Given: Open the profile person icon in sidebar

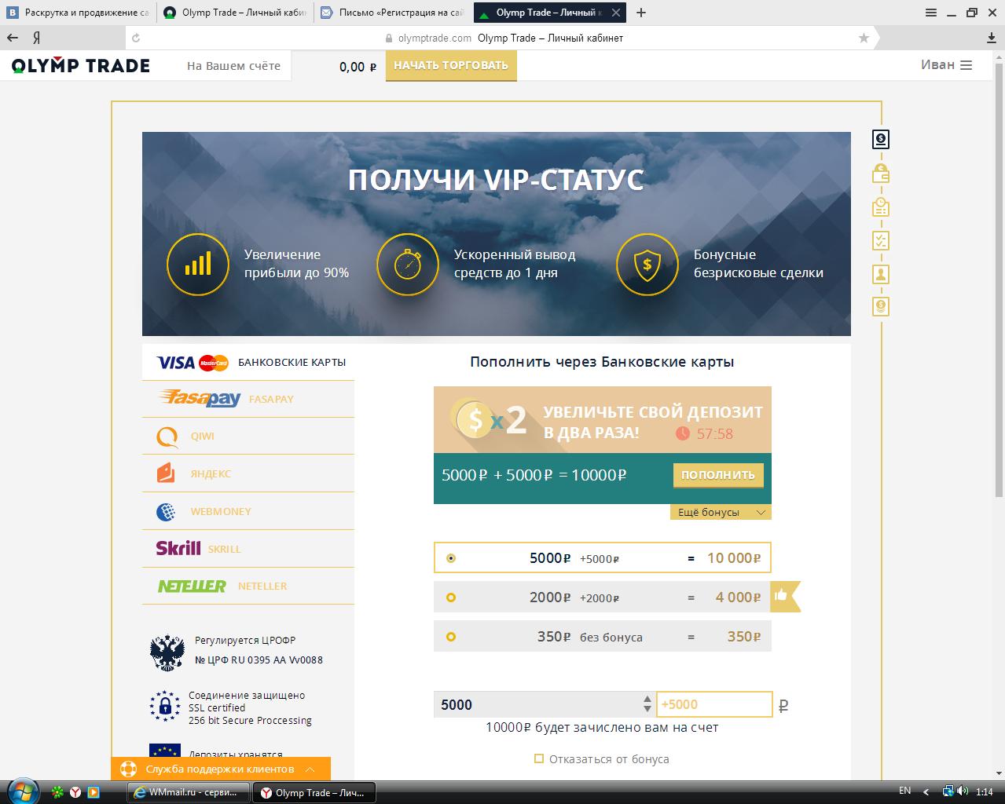Looking at the screenshot, I should [881, 274].
